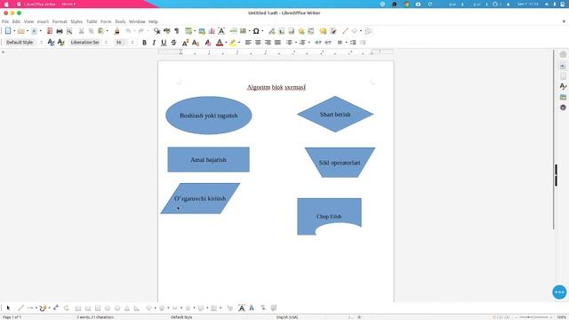
Task: Enable Justified alignment
Action: click(277, 43)
